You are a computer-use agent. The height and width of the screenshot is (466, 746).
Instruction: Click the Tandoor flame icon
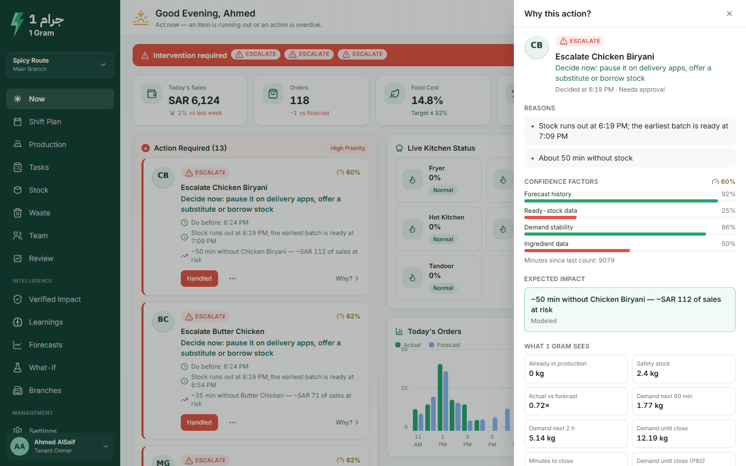click(x=412, y=278)
